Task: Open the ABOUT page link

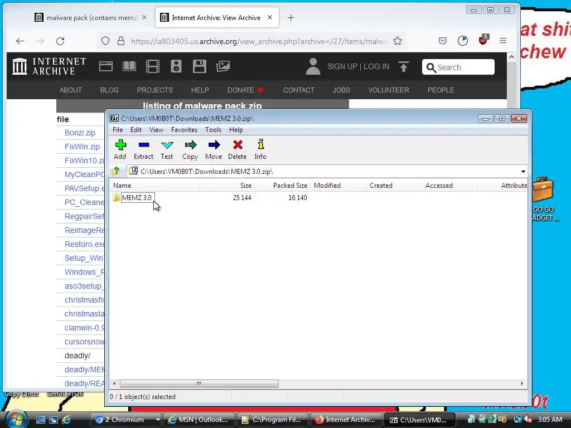Action: (71, 90)
